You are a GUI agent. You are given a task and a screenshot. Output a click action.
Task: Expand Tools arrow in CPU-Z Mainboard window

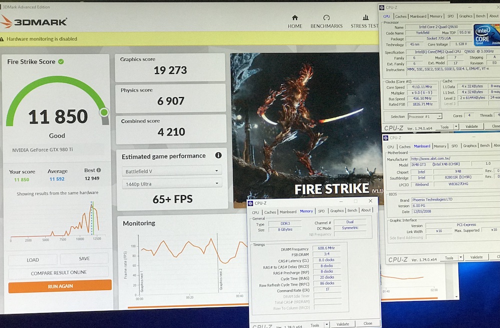click(x=460, y=257)
